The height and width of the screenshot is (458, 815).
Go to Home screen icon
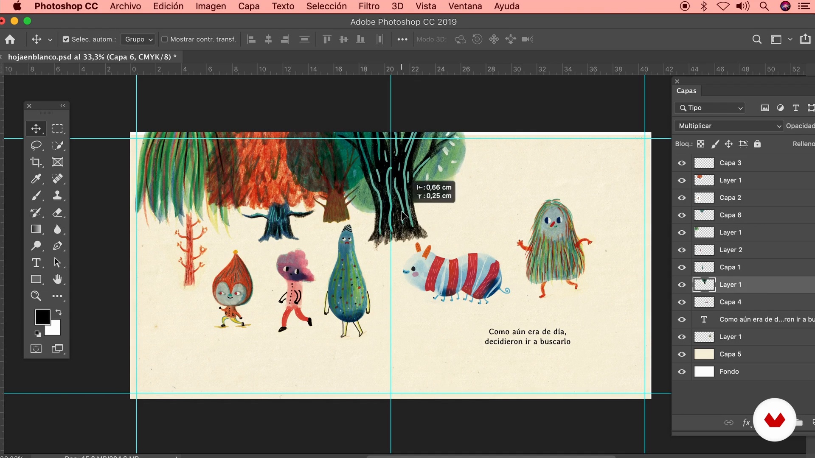[10, 39]
